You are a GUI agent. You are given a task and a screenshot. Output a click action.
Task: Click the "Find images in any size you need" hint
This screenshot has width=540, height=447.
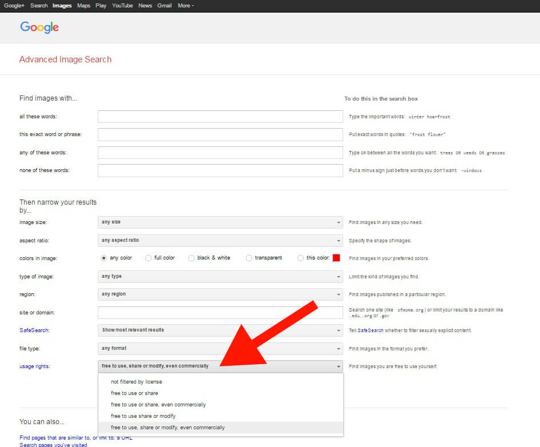click(386, 222)
